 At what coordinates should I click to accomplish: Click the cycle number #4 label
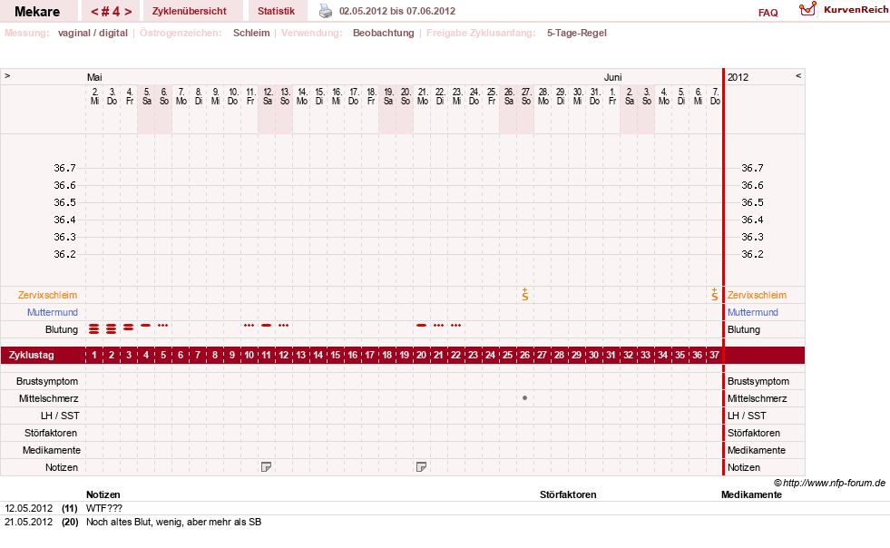(x=112, y=12)
